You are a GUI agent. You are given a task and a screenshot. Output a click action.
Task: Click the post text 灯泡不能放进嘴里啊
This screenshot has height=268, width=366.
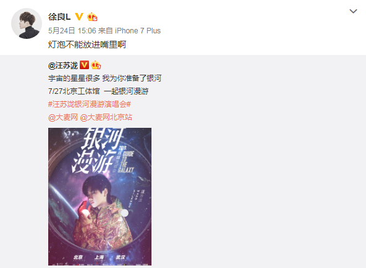pos(87,44)
